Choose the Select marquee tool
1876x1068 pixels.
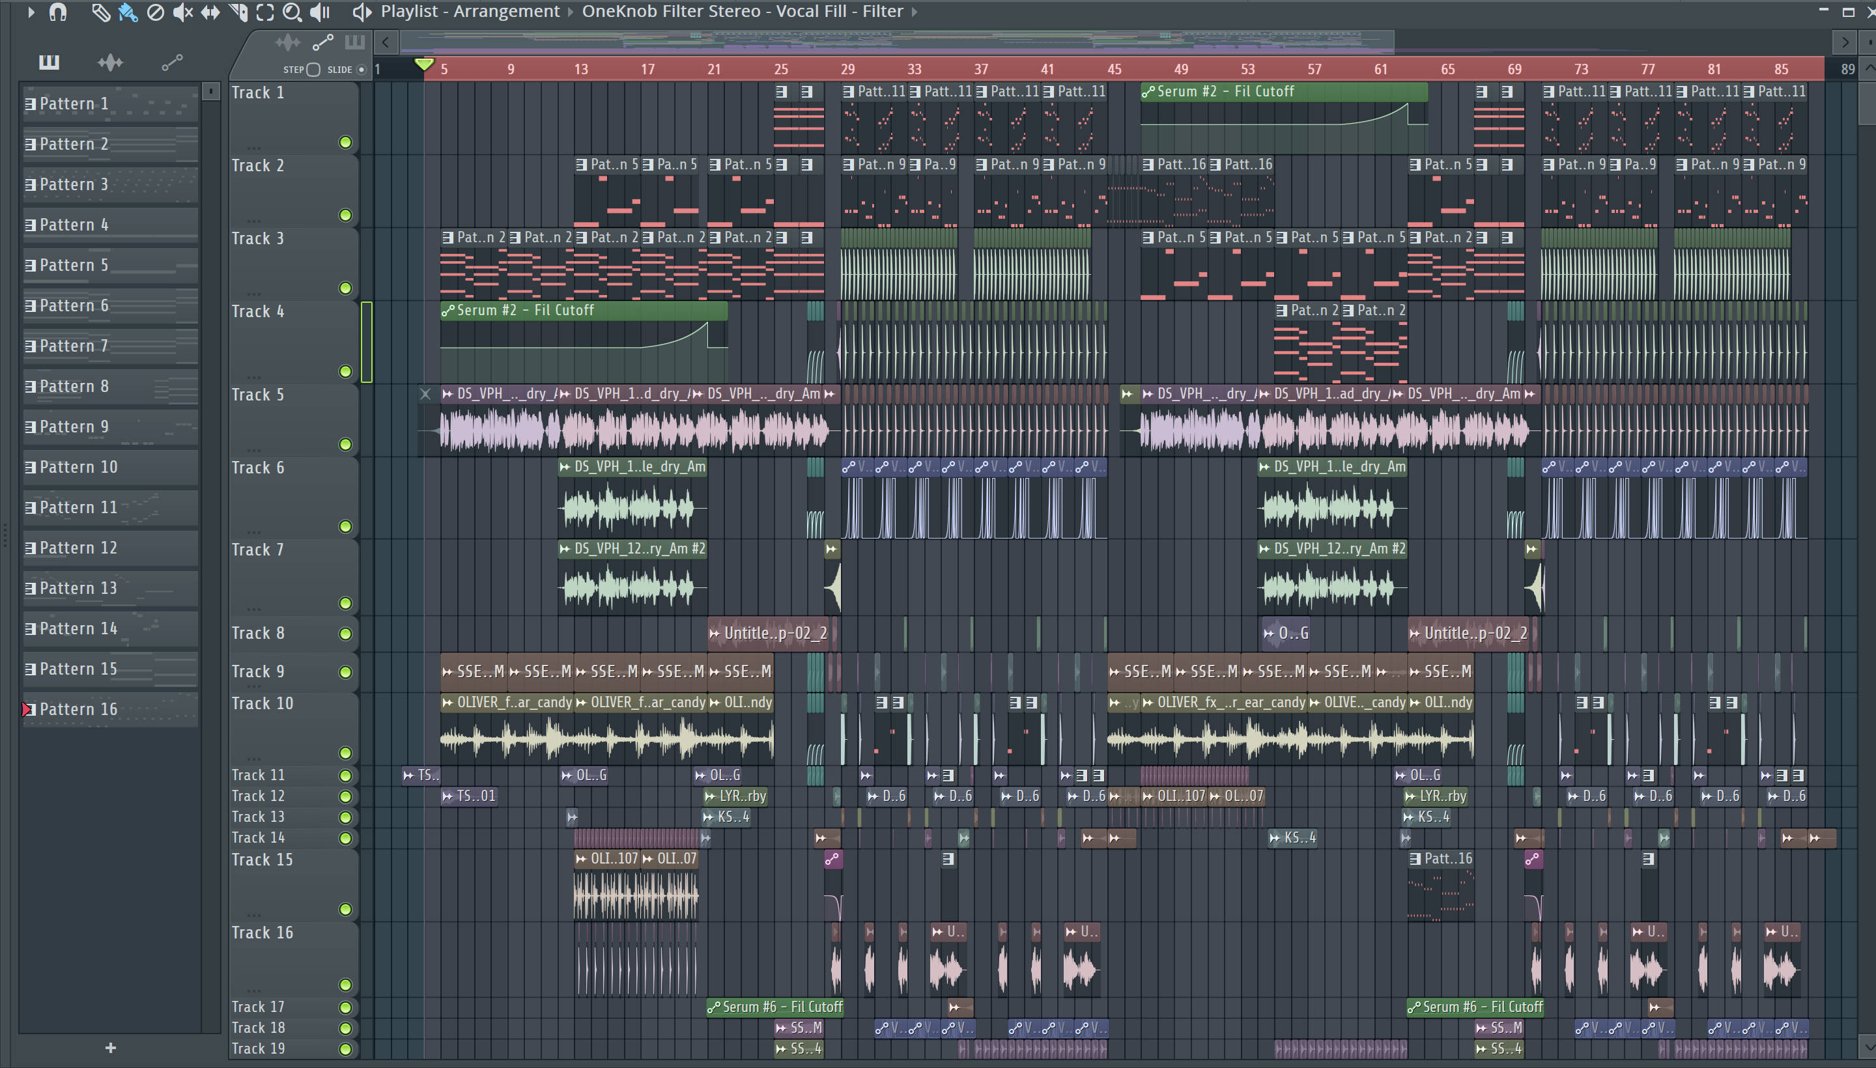tap(265, 12)
